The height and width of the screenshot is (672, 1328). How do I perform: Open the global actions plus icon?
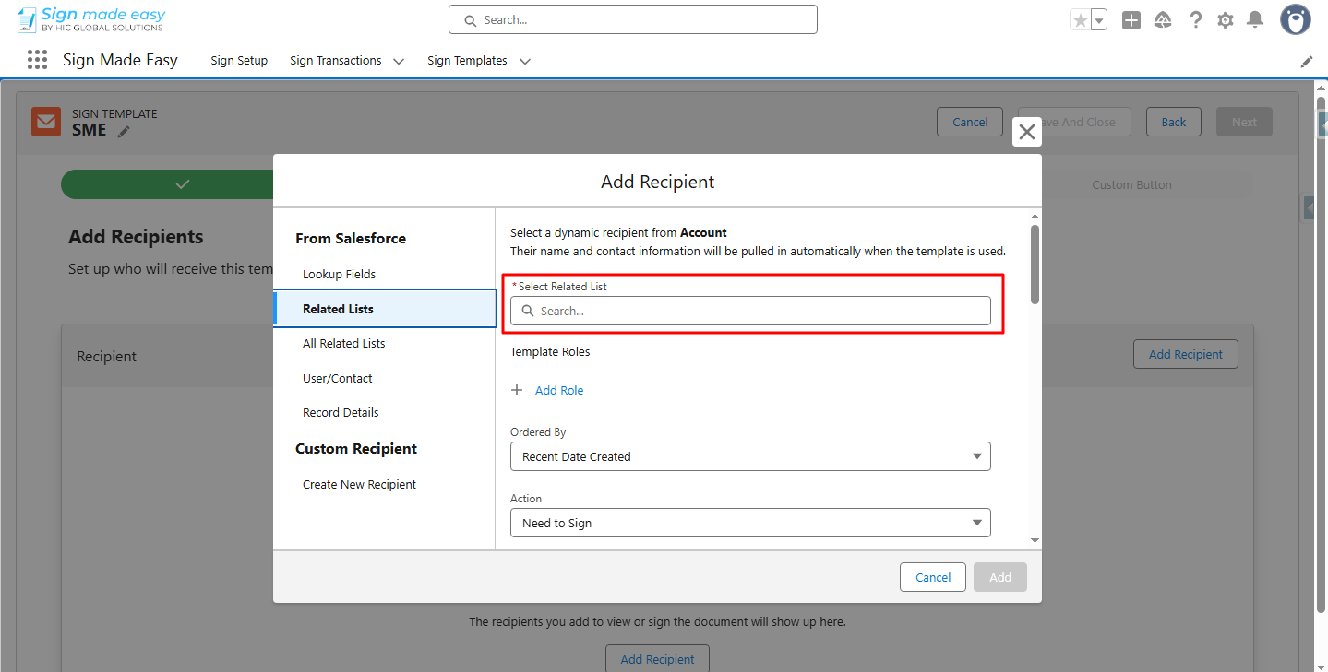[1131, 20]
